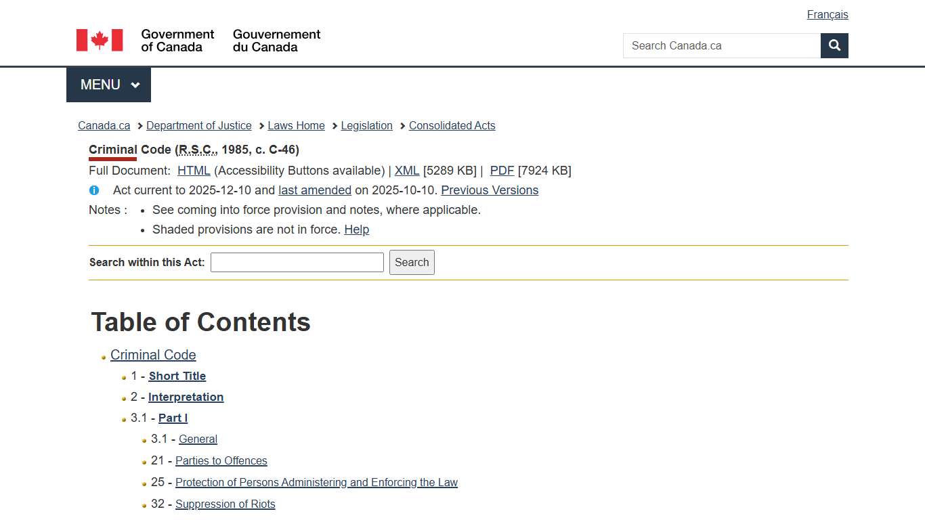
Task: Click the Government of Canada flag logo
Action: [x=100, y=41]
